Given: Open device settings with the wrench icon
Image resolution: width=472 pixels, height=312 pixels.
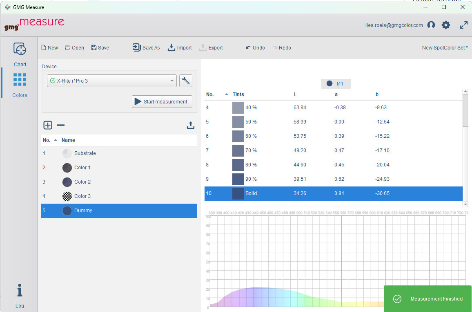Looking at the screenshot, I should (x=186, y=81).
